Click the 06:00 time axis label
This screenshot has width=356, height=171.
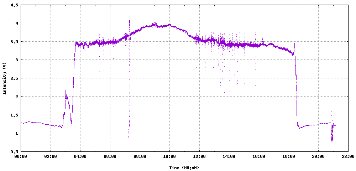click(x=110, y=157)
